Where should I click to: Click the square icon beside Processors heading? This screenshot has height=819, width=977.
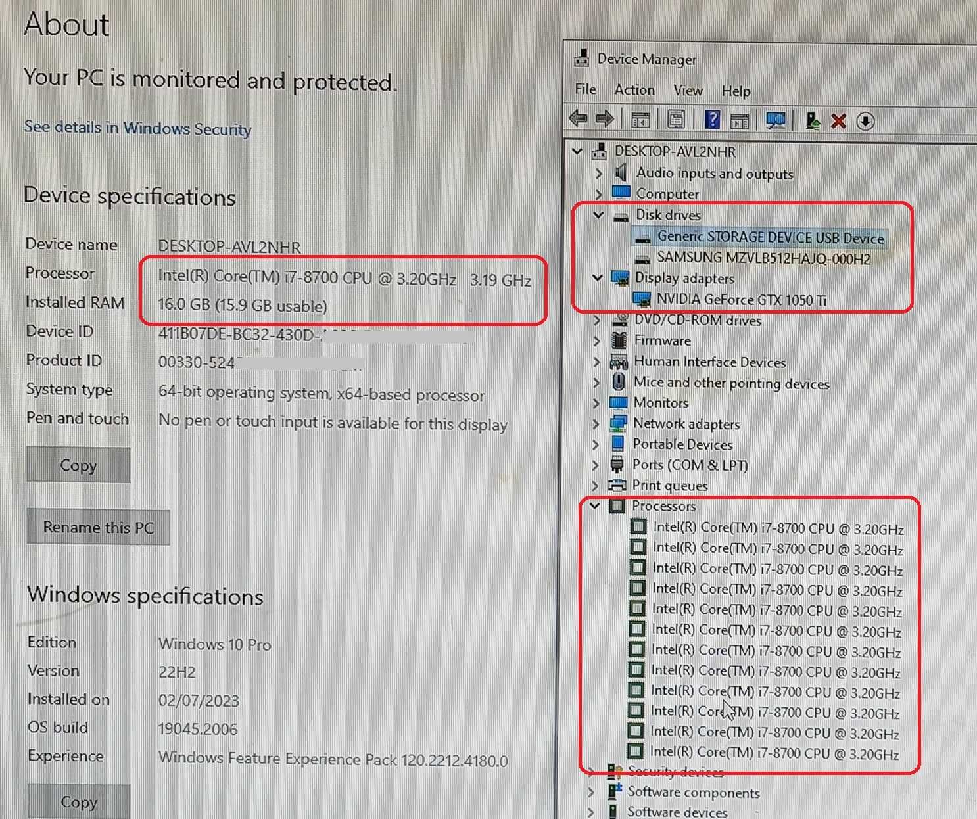coord(617,505)
